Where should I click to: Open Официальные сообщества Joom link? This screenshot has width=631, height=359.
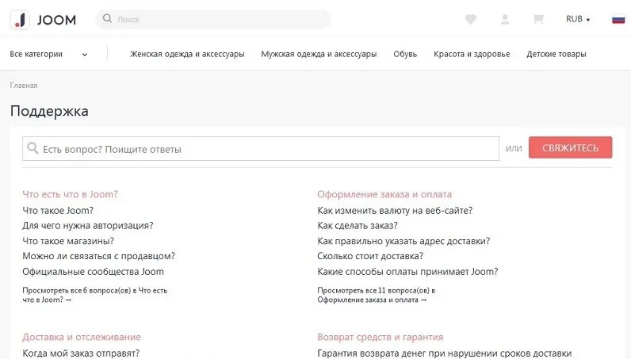pos(93,272)
